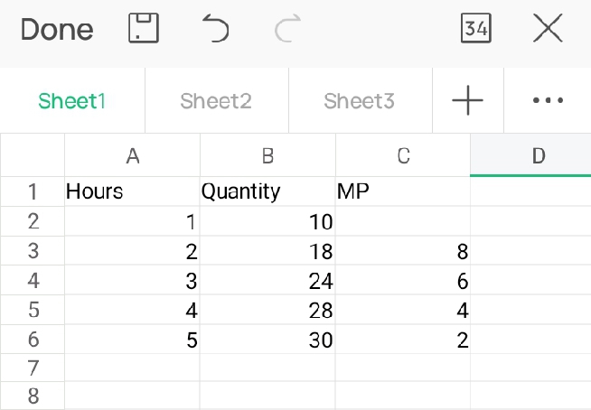Screen dimensions: 591x410
Task: Switch to the Sheet2 tab
Action: (x=216, y=100)
